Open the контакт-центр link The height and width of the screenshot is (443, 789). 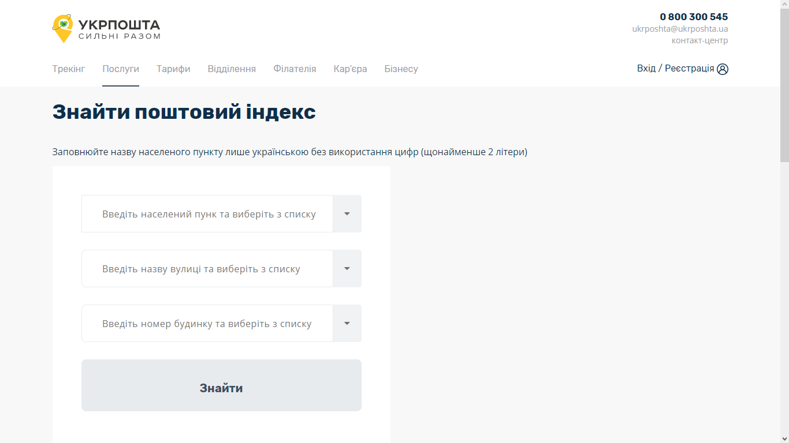[x=699, y=41]
